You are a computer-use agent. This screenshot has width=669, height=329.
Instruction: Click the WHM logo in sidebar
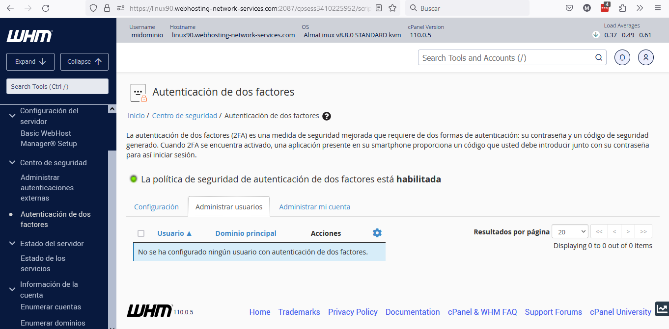pyautogui.click(x=29, y=36)
